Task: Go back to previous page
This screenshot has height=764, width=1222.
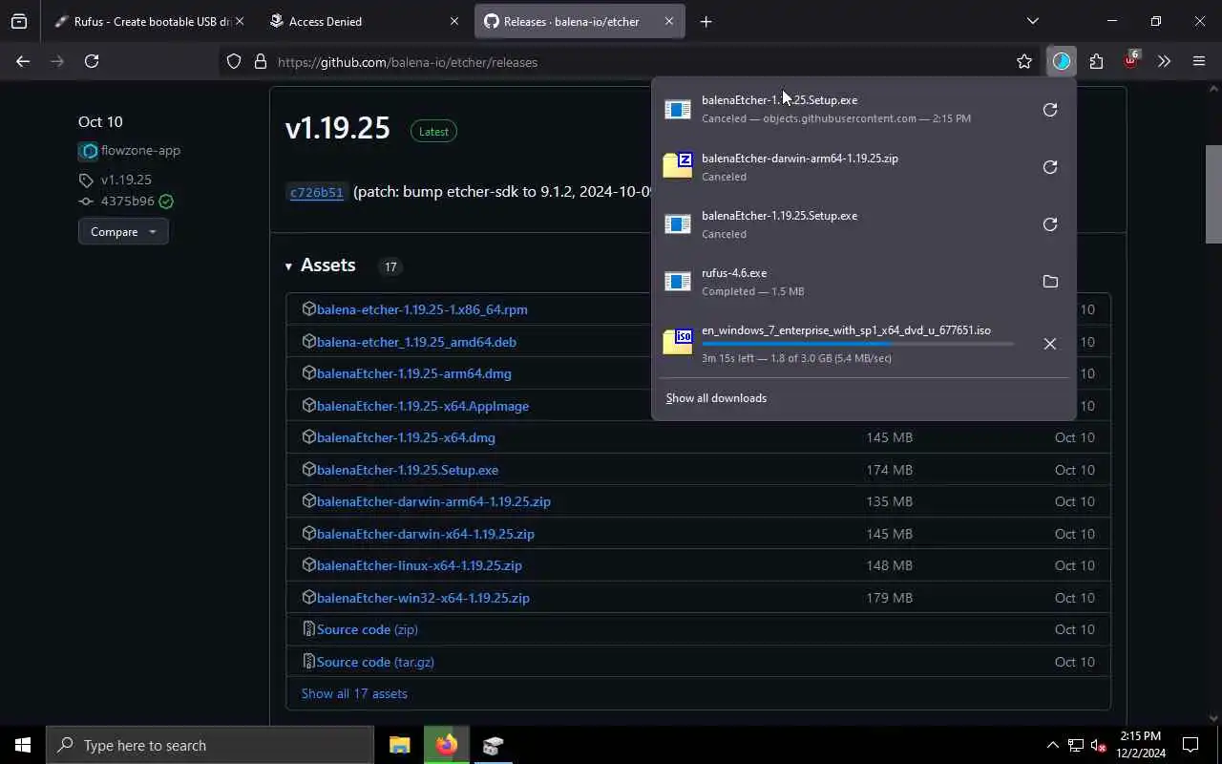Action: (23, 61)
